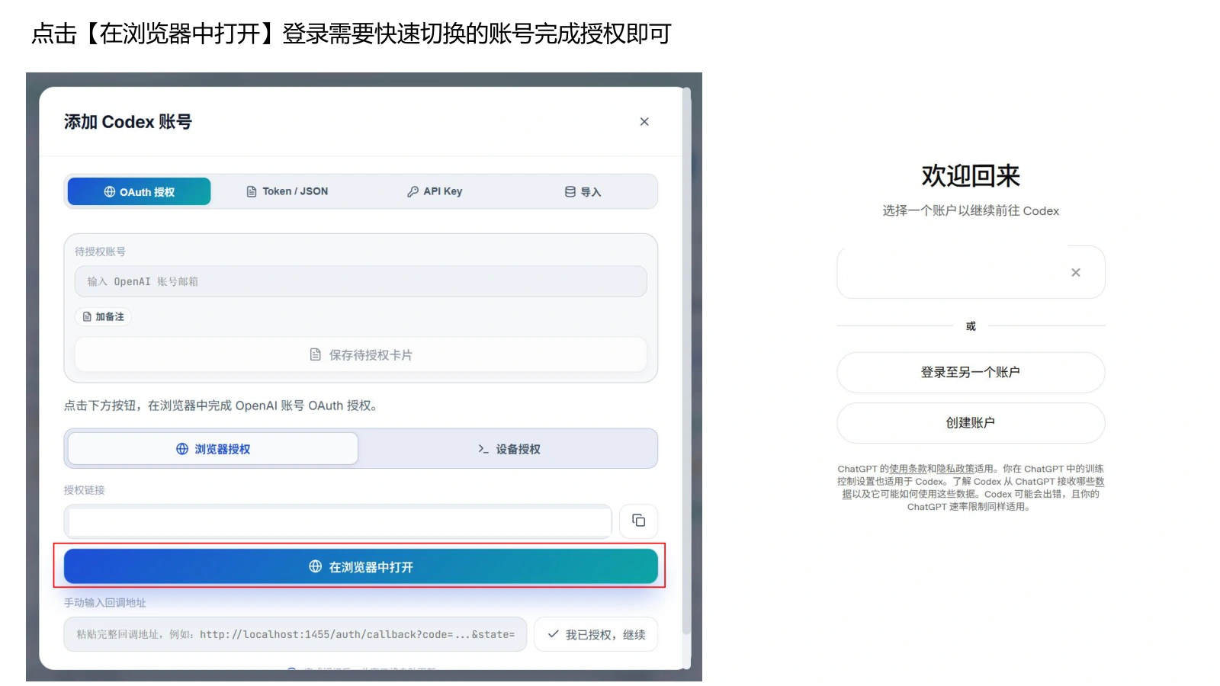Open the Token / JSON tab
This screenshot has width=1220, height=686.
tap(287, 191)
